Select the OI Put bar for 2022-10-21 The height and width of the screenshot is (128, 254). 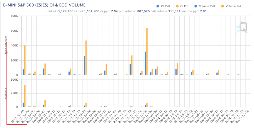tap(86, 58)
